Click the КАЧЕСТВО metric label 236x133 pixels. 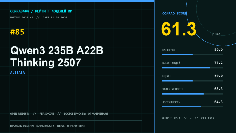169,50
